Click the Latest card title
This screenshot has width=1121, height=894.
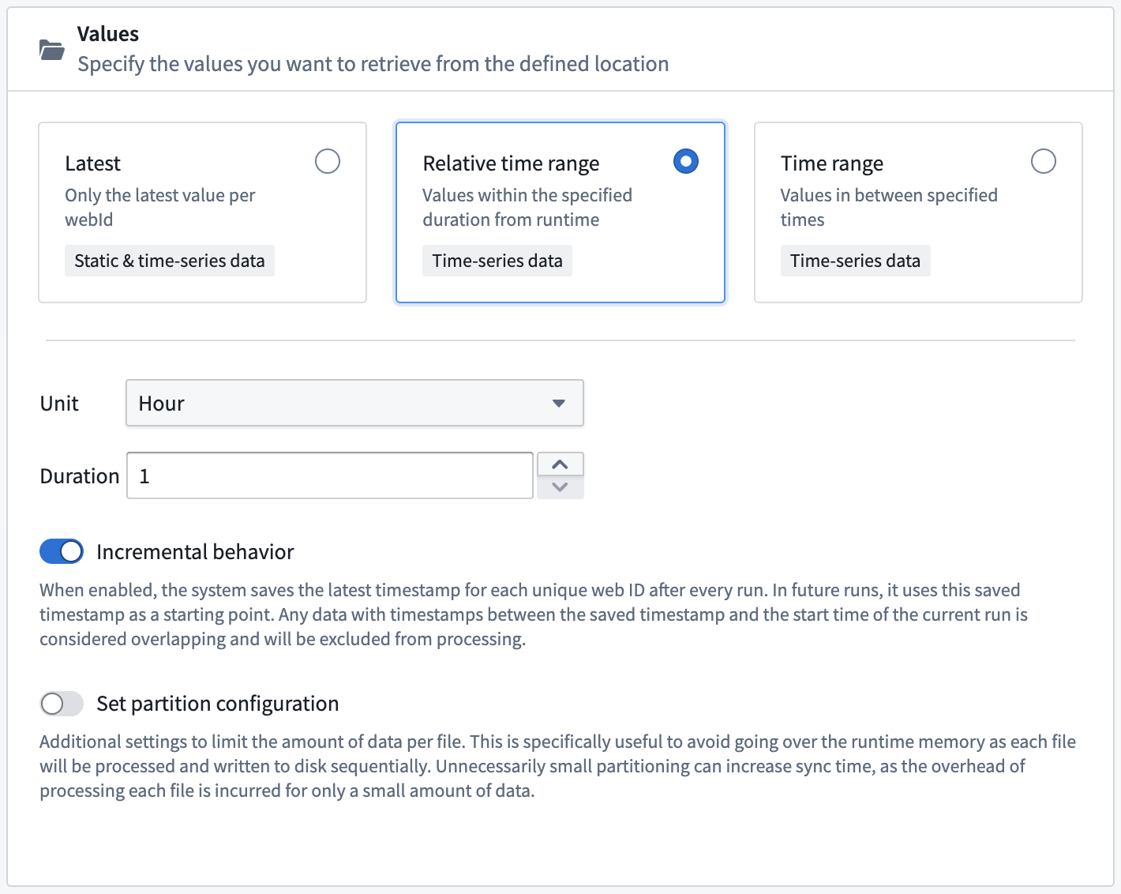(93, 163)
